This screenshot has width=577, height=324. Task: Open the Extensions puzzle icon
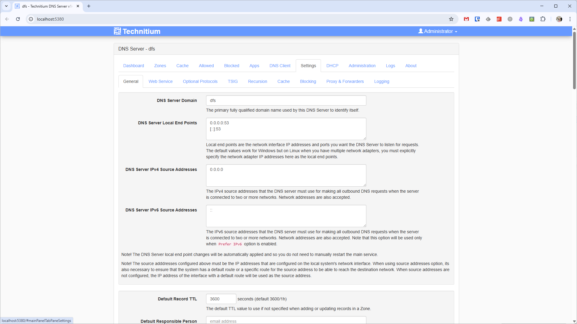(x=543, y=19)
